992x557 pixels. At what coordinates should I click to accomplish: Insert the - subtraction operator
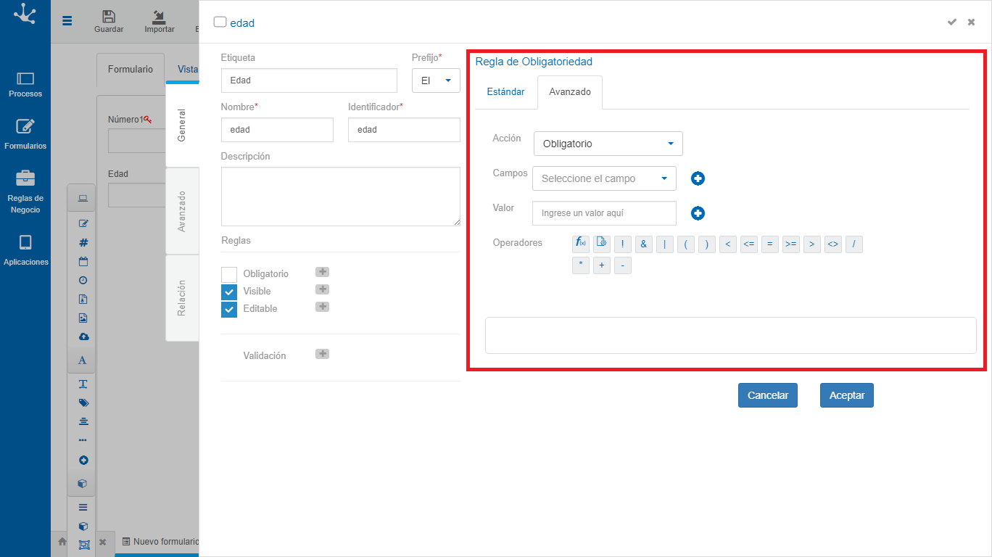pyautogui.click(x=622, y=265)
